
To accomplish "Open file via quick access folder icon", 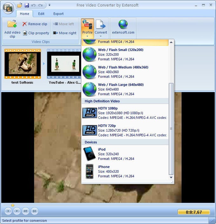I will coord(20,5).
